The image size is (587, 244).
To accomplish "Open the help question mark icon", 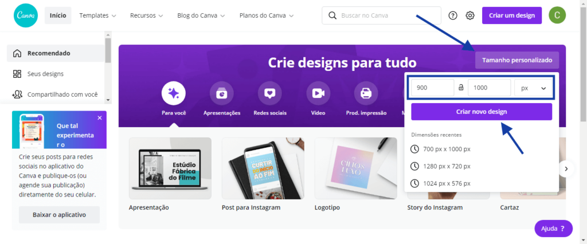I will click(x=453, y=15).
